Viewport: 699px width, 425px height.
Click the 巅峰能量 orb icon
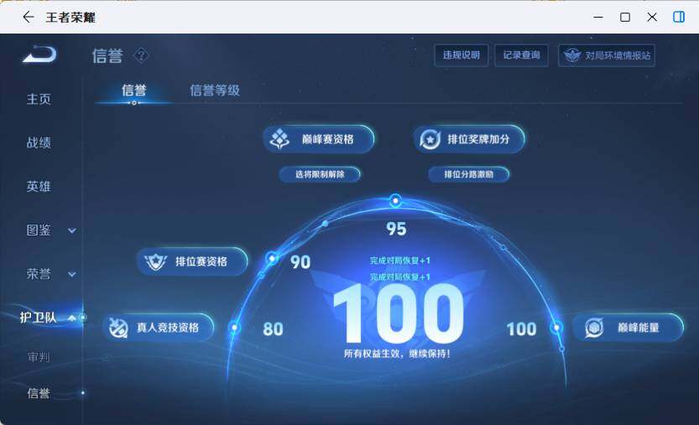[594, 328]
